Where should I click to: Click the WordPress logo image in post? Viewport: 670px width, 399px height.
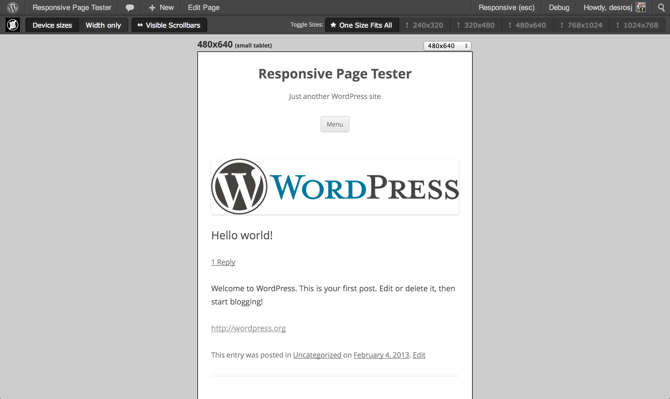click(x=335, y=187)
